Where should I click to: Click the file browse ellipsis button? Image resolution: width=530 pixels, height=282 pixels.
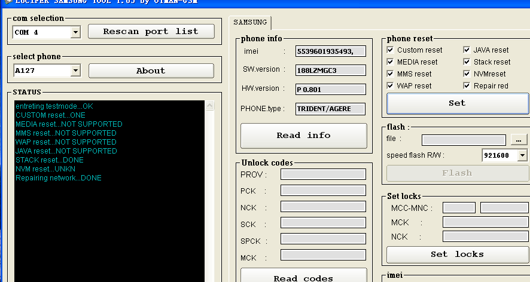pos(517,139)
